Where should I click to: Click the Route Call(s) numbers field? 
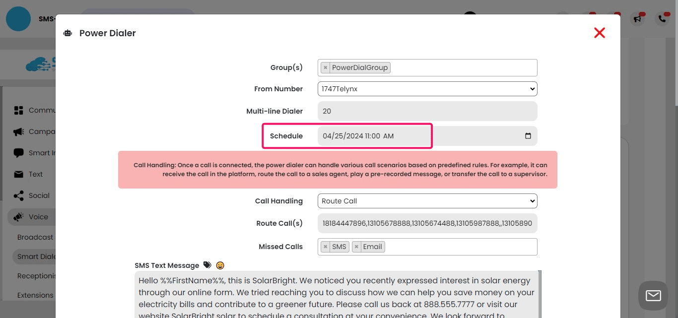[x=427, y=223]
